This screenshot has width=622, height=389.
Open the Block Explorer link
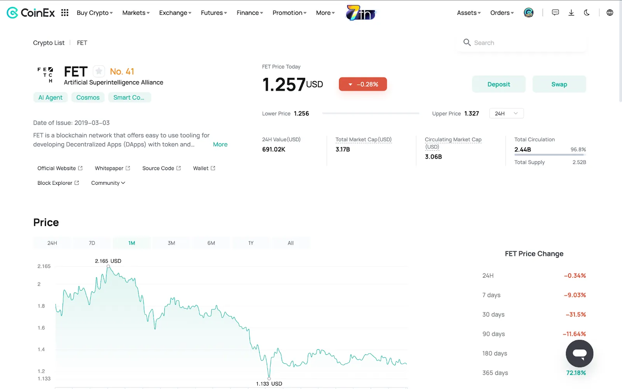(x=58, y=183)
